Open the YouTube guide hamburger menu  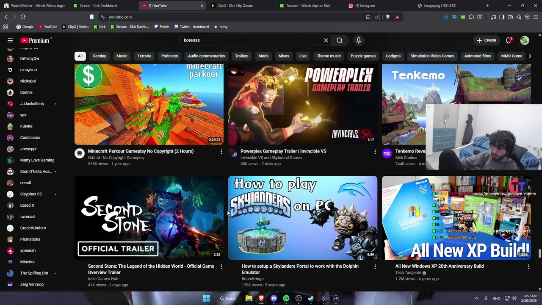[10, 40]
